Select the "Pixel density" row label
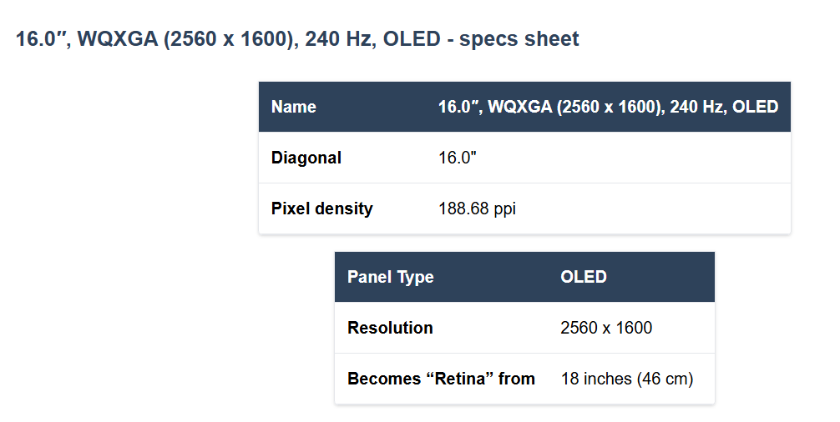 322,208
